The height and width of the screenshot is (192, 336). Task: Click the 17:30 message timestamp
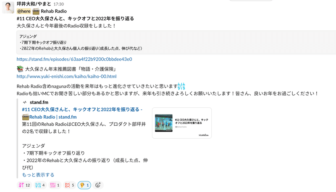tap(58, 4)
